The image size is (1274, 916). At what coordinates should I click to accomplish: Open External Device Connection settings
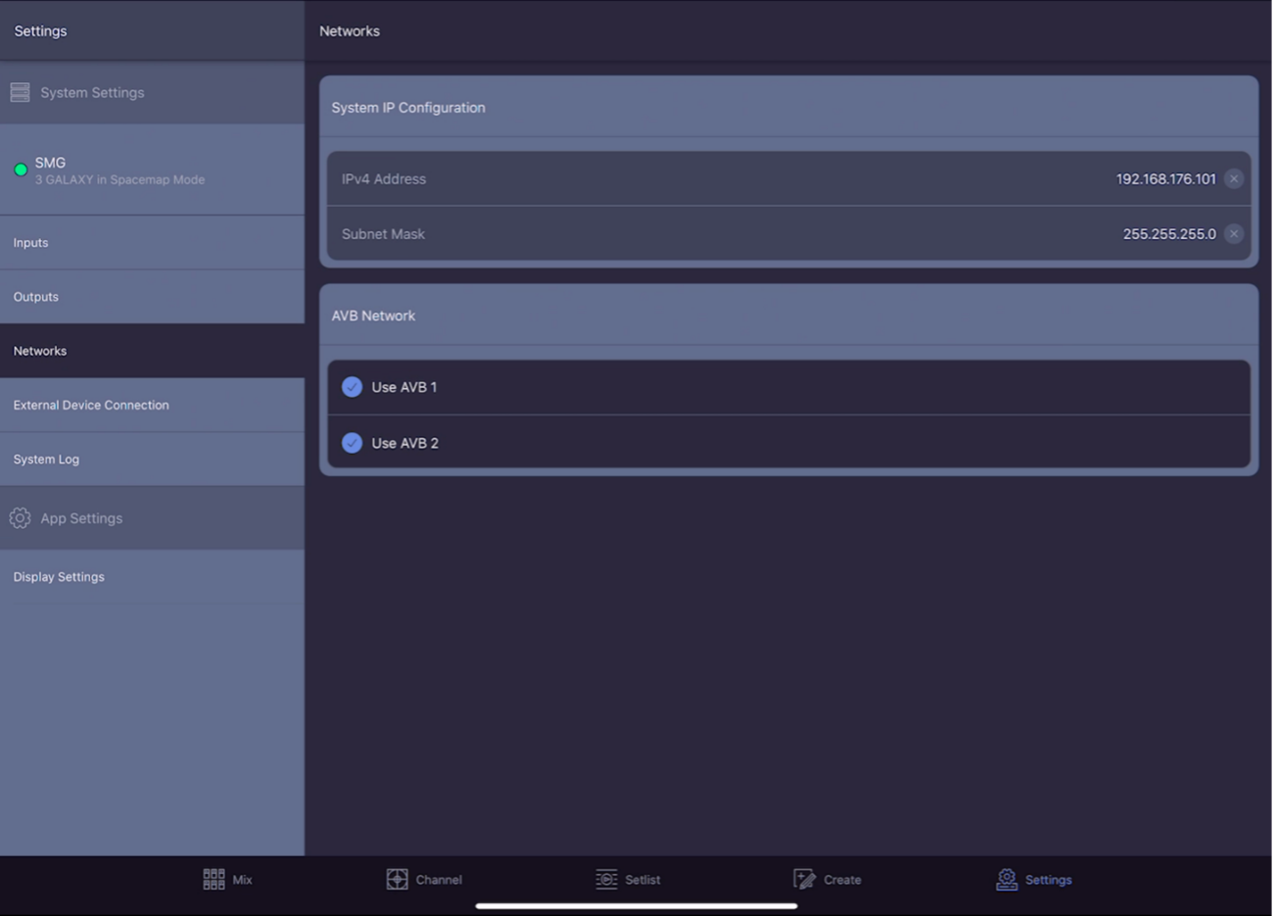tap(152, 405)
